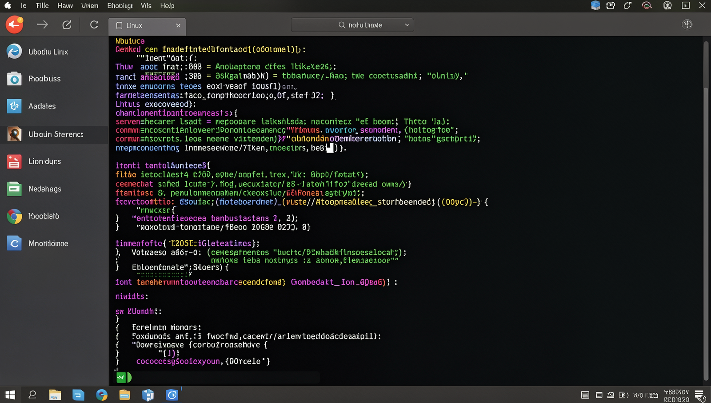Open Ubodiu Linx sidebar item
The height and width of the screenshot is (403, 711).
(54, 52)
